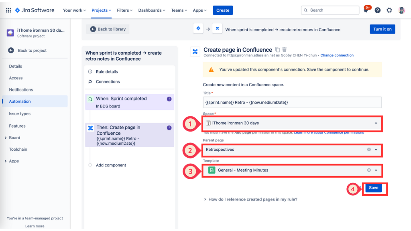The image size is (411, 231).
Task: Expand the Apps sidebar section
Action: pyautogui.click(x=6, y=161)
